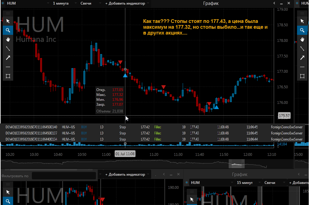Open the 'Свечи' chart type dropdown in main chart
Image resolution: width=309 pixels, height=205 pixels.
[x=100, y=3]
